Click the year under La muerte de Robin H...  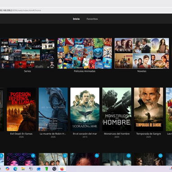tap(53, 137)
